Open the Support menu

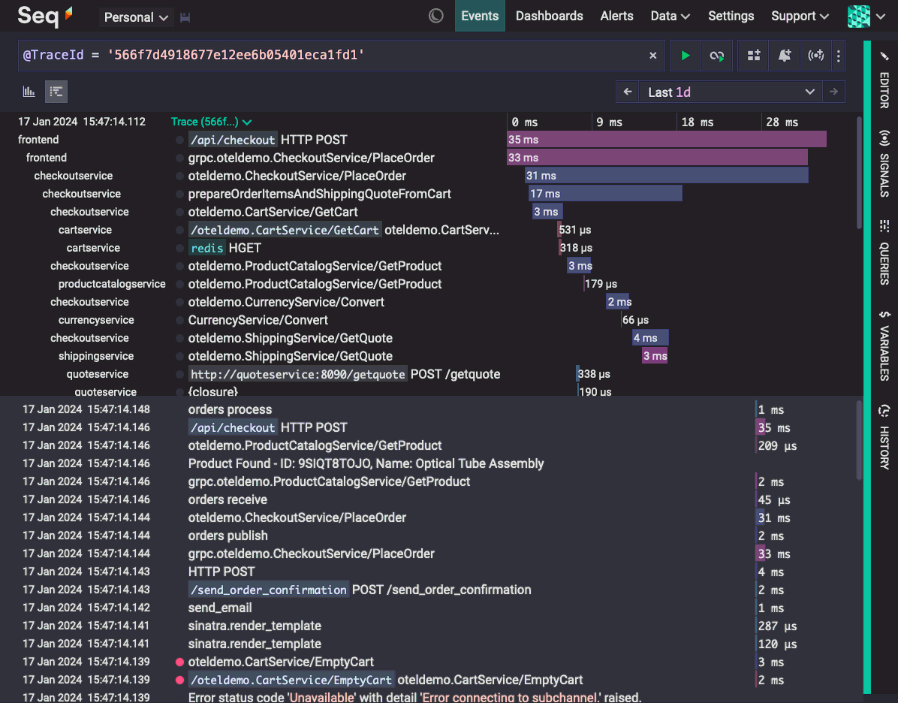(x=800, y=16)
